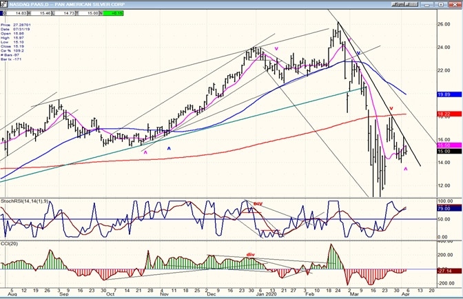Viewport: 463px width, 299px height.
Task: Click the 22.00 price axis label
Action: (444, 70)
